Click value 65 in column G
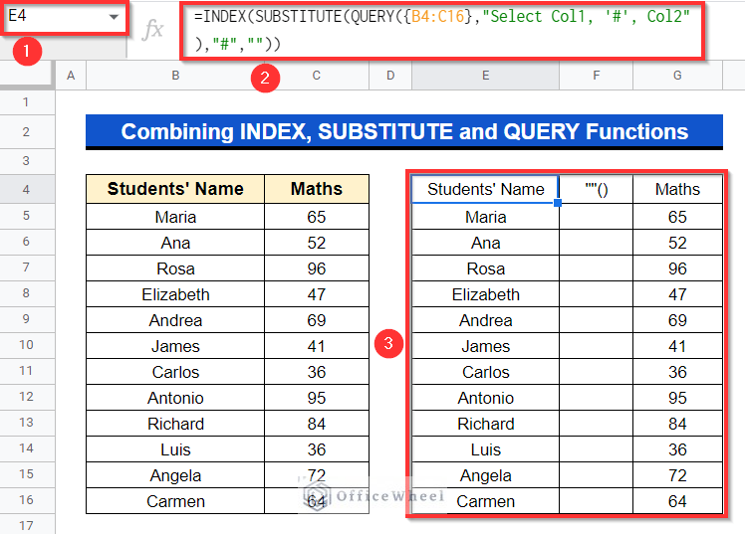The height and width of the screenshot is (534, 745). pos(677,217)
